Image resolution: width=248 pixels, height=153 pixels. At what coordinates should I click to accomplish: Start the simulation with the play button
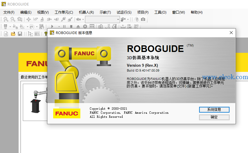tap(52, 27)
